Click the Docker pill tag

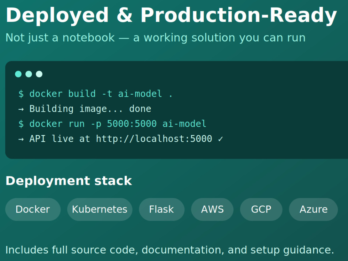tap(33, 209)
